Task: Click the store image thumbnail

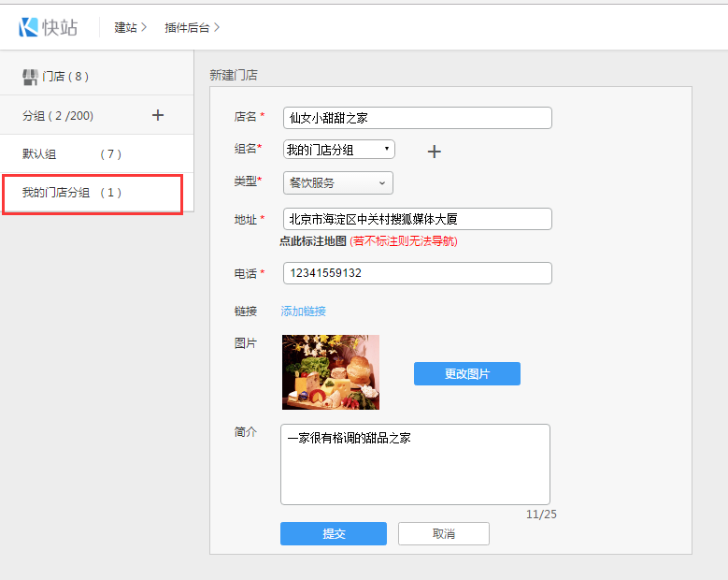Action: click(331, 372)
